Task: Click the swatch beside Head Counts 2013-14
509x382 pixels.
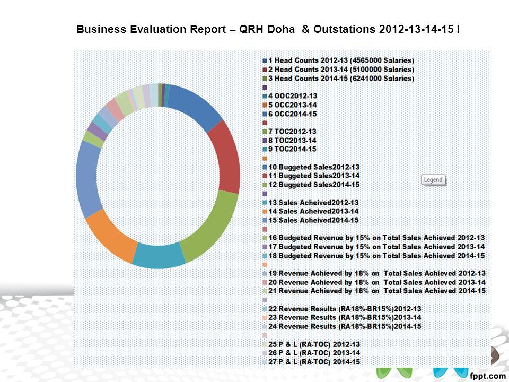Action: click(265, 70)
